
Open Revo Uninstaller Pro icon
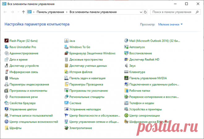click(6, 47)
